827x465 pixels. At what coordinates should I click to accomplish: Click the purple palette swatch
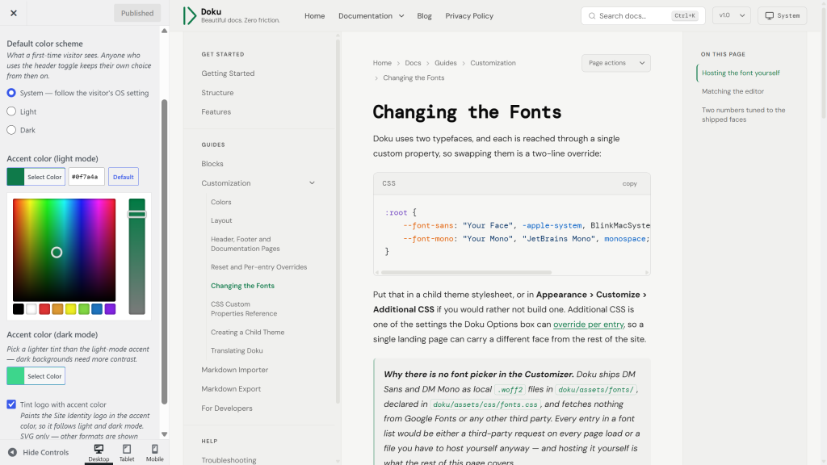tap(110, 309)
